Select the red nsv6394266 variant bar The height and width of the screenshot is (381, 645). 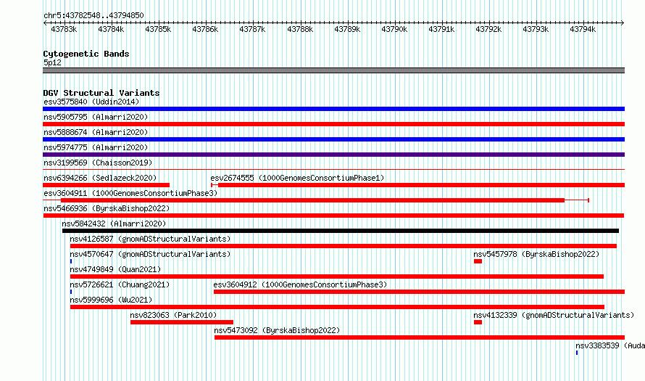tap(106, 185)
